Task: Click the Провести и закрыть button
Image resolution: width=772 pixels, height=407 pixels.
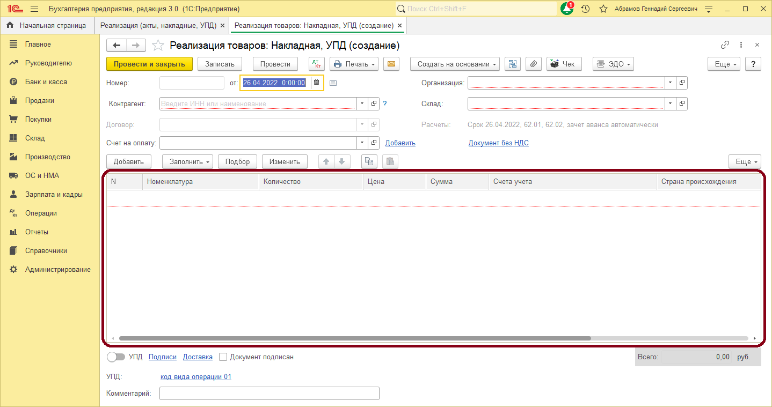Action: 149,64
